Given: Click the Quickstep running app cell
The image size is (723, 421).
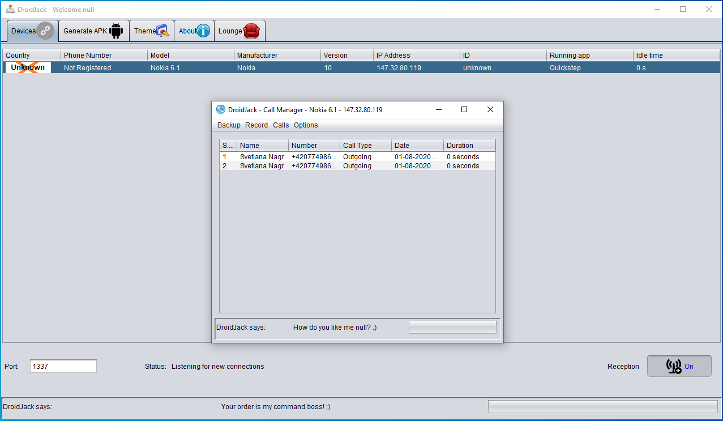Looking at the screenshot, I should coord(590,67).
